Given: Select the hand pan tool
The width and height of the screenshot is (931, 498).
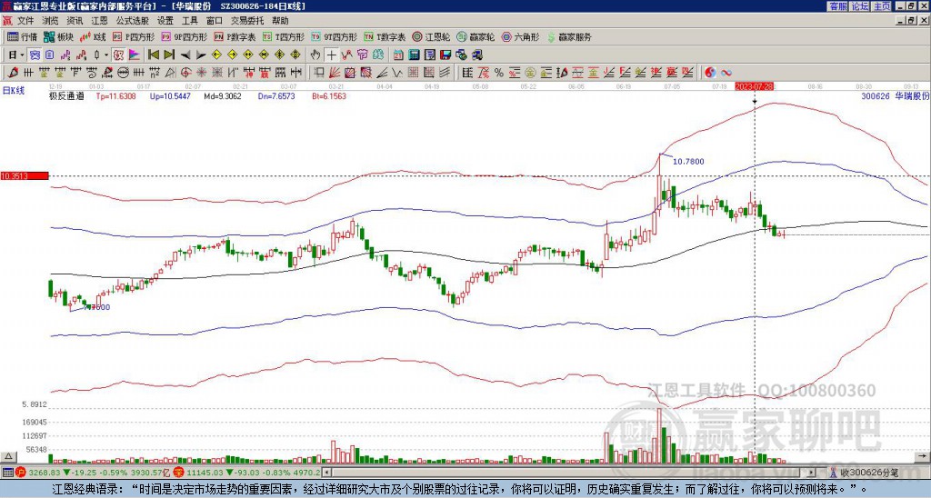Looking at the screenshot, I should [x=315, y=55].
